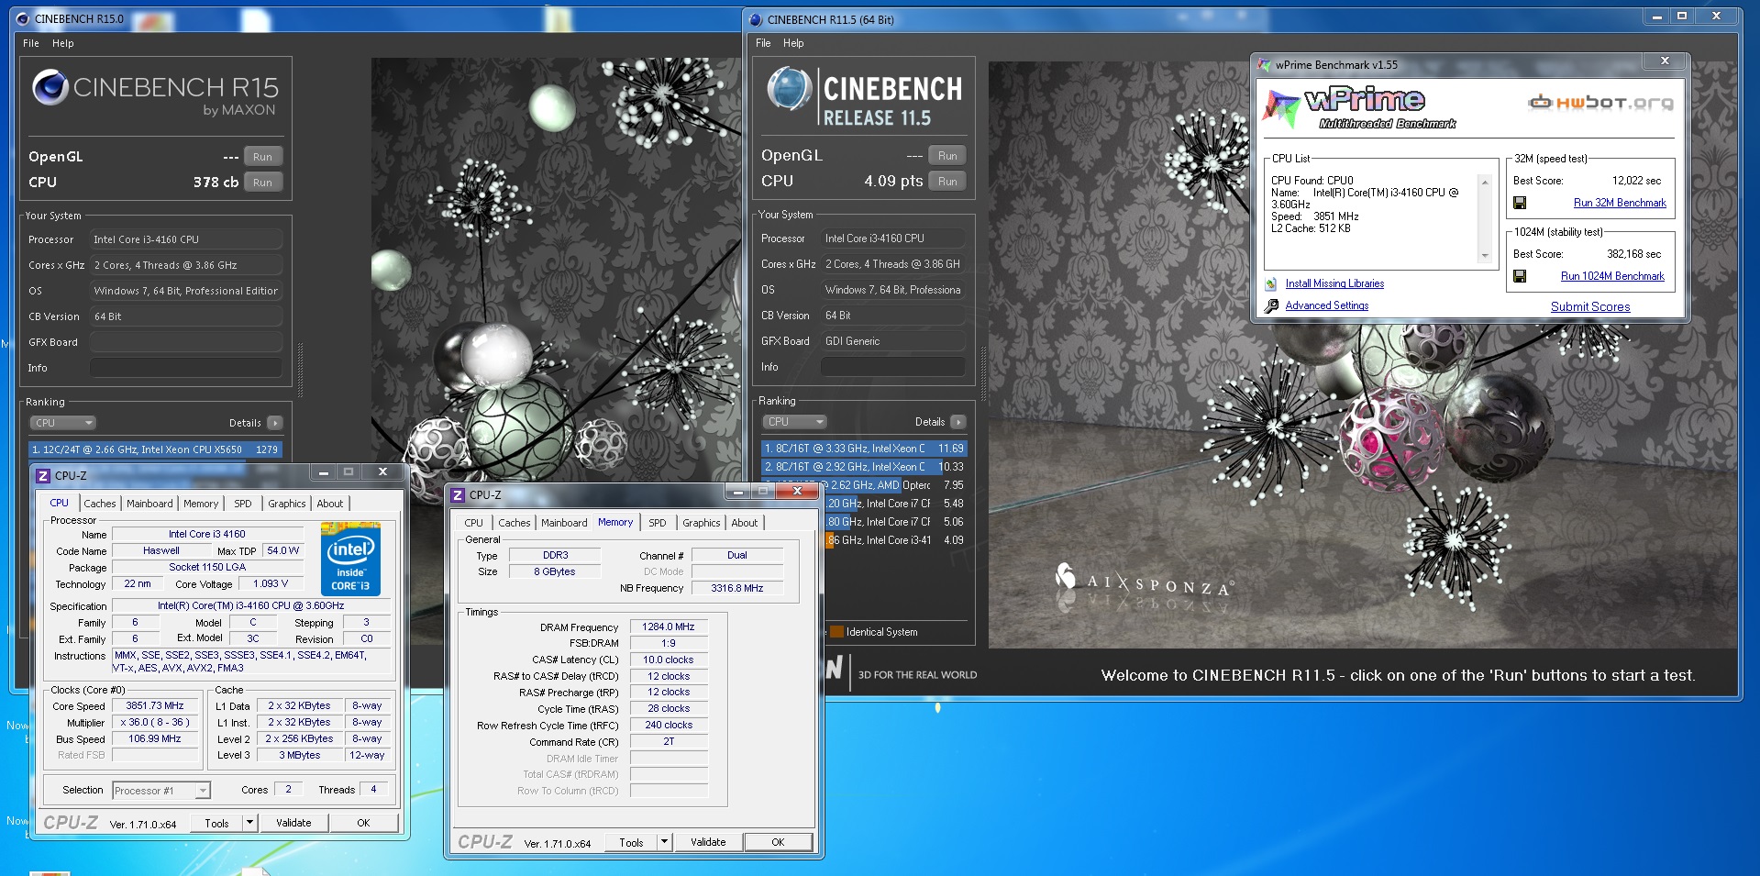Click the Info input field in Cinebench R15
The width and height of the screenshot is (1760, 876).
pyautogui.click(x=186, y=368)
